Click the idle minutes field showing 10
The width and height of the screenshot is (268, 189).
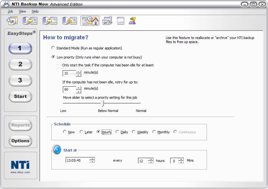click(x=69, y=73)
